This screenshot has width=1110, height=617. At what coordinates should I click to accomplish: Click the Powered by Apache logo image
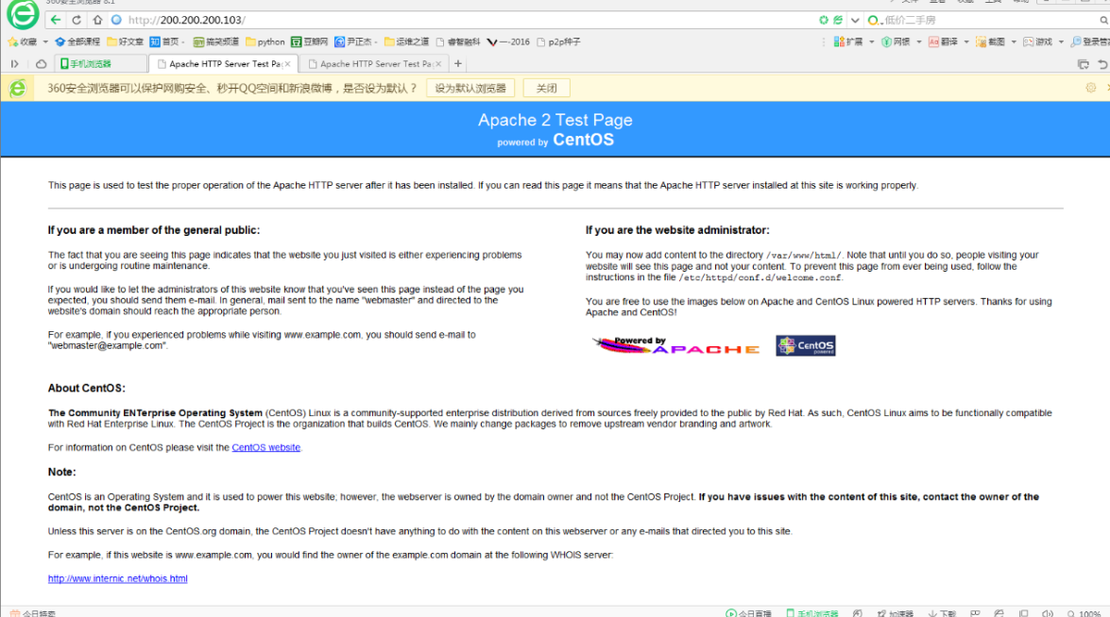[x=676, y=345]
